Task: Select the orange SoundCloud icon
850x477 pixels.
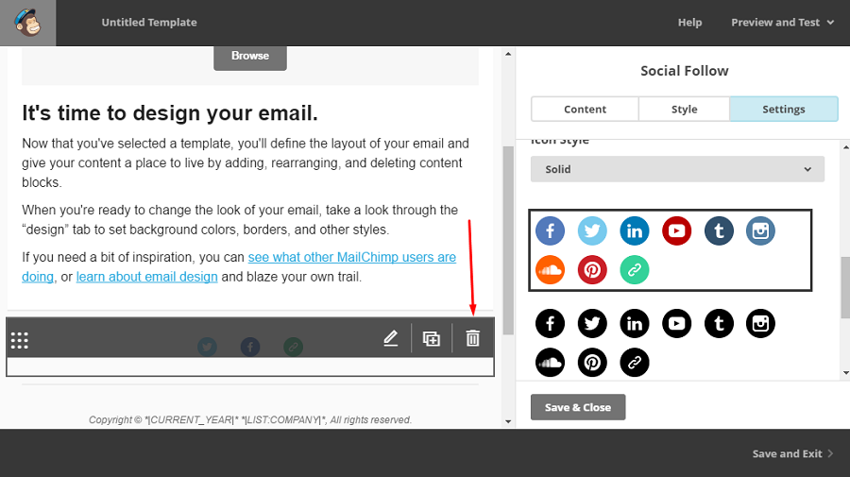Action: 551,269
